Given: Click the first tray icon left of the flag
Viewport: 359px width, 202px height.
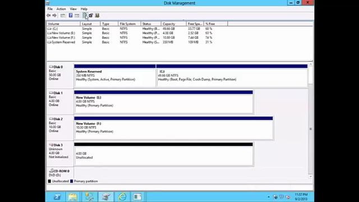Looking at the screenshot, I should (275, 197).
